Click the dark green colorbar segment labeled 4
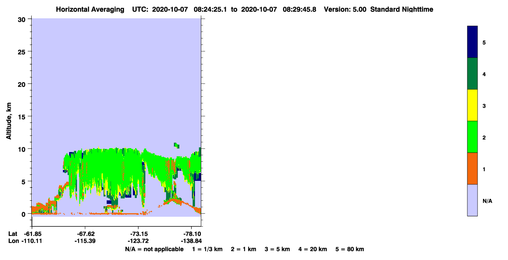508x260 pixels. point(472,74)
